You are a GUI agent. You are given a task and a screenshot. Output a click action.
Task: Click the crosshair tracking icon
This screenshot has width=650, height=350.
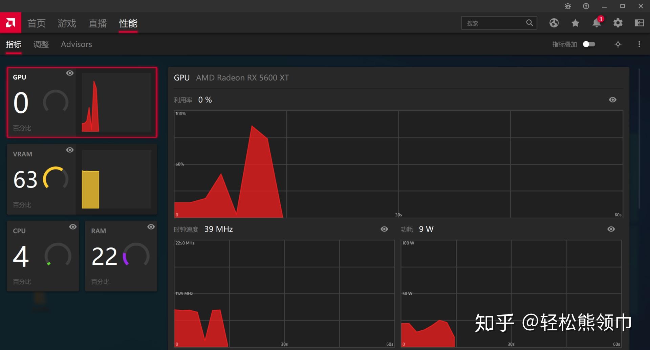click(618, 44)
